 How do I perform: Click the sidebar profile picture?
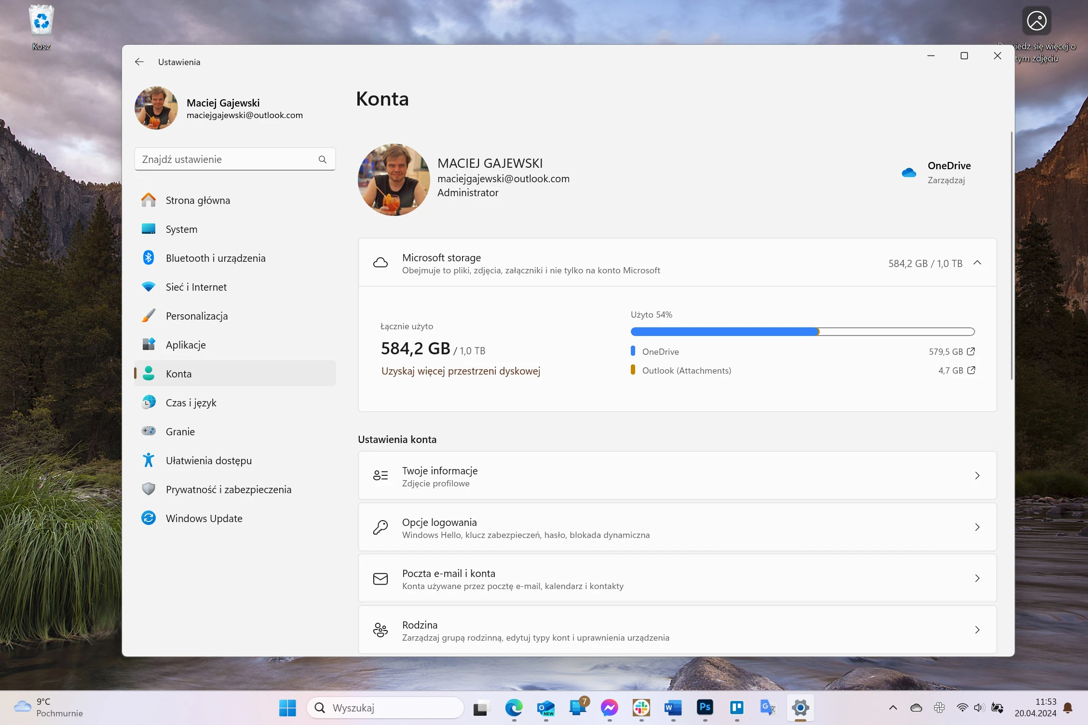(x=156, y=108)
